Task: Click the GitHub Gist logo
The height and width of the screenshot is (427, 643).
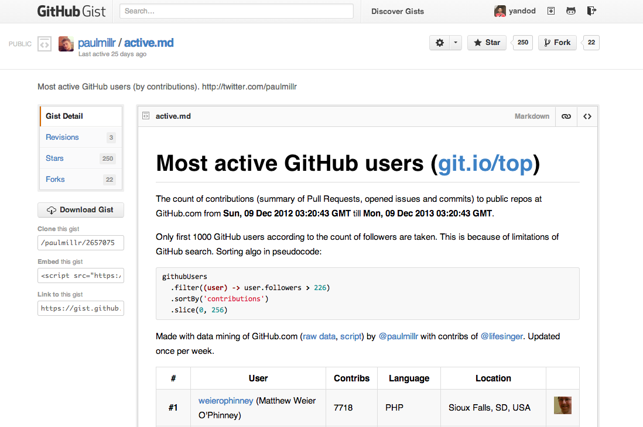Action: click(73, 11)
